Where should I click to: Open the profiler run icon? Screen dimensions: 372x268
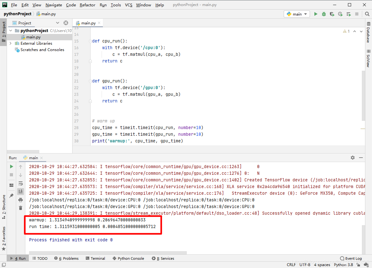(340, 14)
